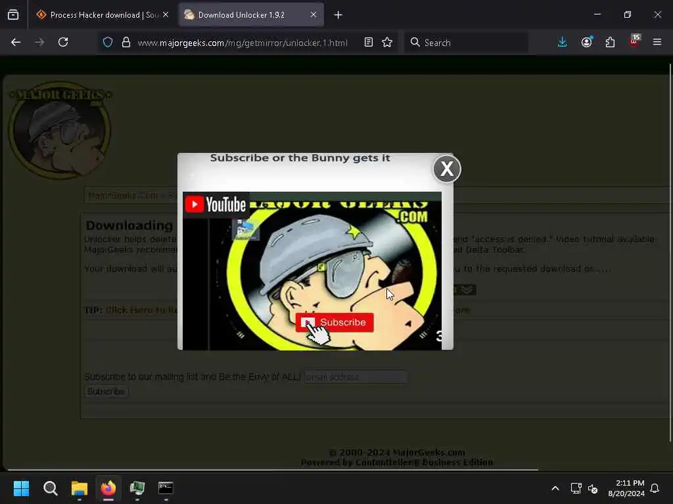The height and width of the screenshot is (504, 673).
Task: Select the Download Unlocker 1.9.2 tab
Action: (251, 15)
